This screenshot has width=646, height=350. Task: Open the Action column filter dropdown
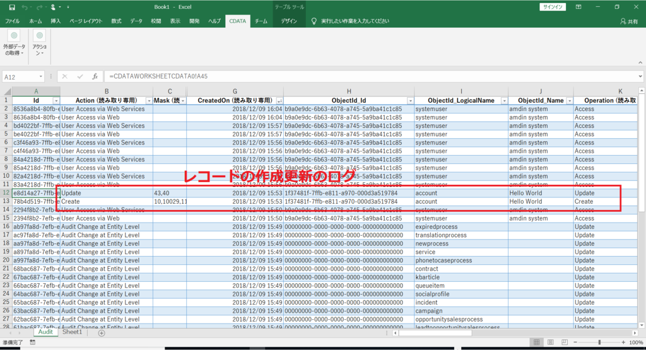tap(149, 101)
